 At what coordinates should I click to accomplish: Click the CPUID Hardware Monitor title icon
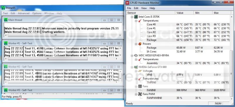[x=128, y=3]
